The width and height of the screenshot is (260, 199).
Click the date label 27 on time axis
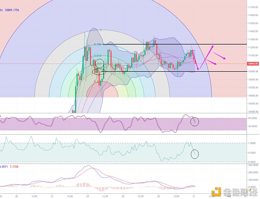tap(52, 196)
